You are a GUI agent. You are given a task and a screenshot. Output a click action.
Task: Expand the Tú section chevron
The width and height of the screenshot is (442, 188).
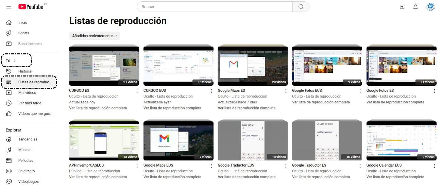point(15,61)
